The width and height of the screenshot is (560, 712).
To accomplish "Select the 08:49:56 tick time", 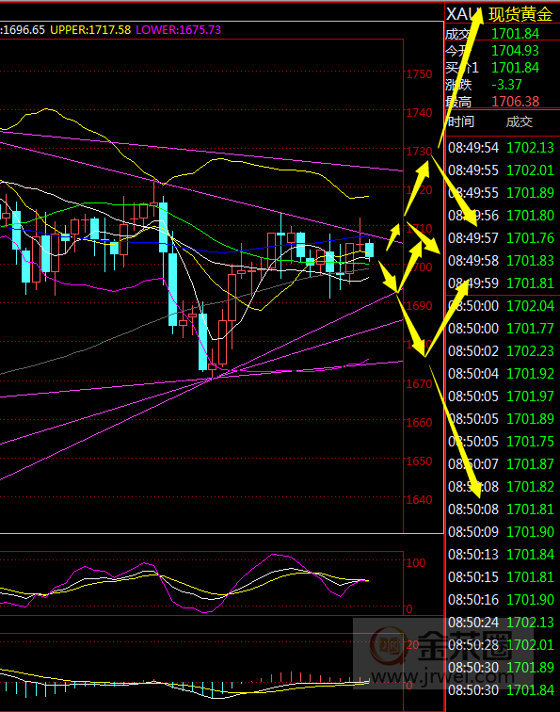I will point(473,216).
